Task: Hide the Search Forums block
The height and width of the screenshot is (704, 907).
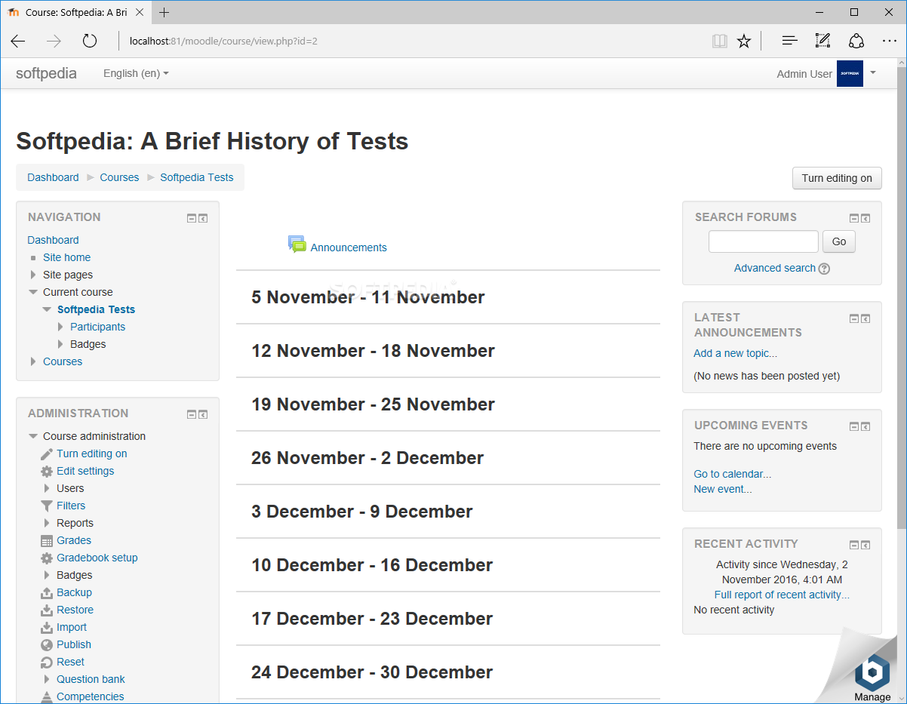Action: click(x=854, y=218)
